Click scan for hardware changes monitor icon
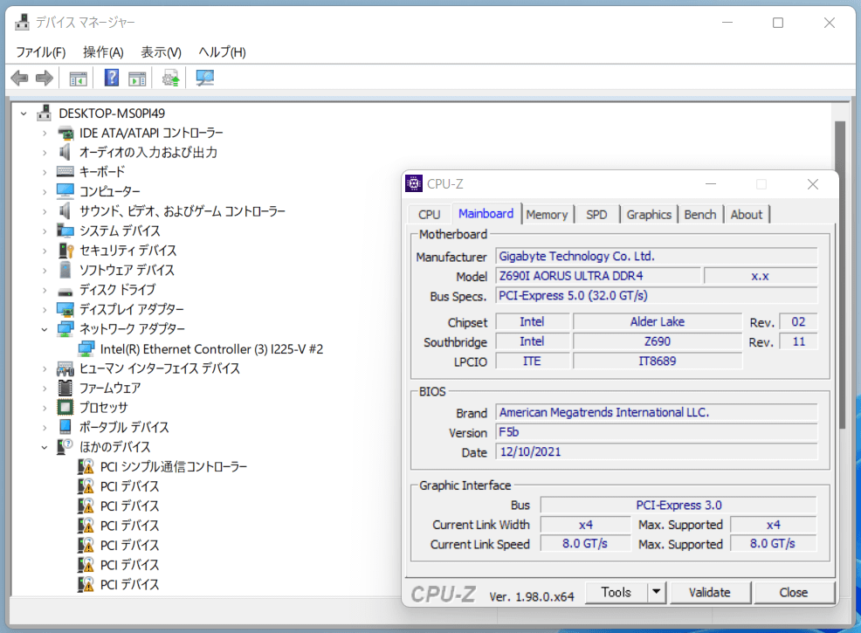 (205, 78)
